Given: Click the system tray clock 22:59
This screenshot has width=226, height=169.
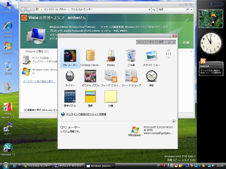Looking at the screenshot, I should pos(220,166).
